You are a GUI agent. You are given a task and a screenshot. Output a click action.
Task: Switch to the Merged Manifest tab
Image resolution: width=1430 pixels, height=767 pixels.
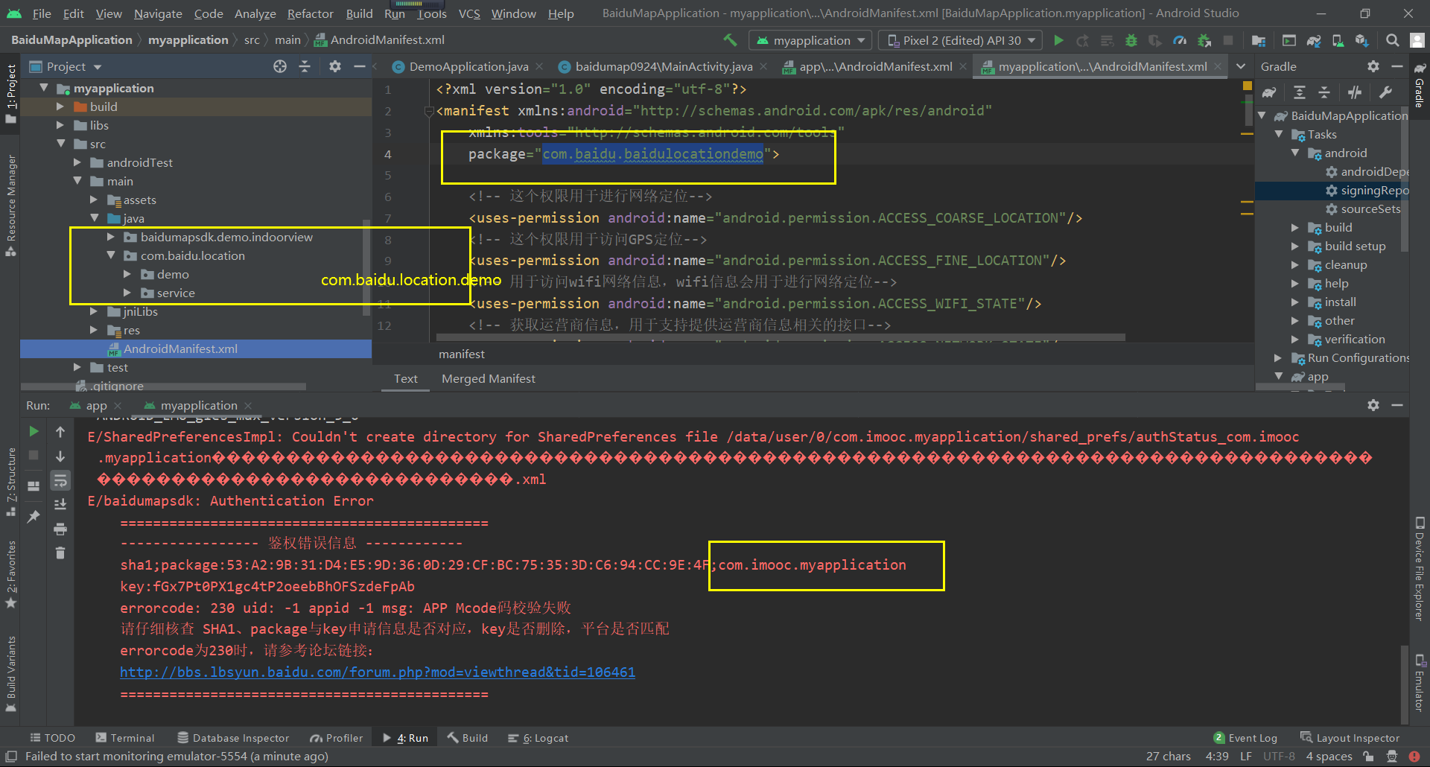click(488, 378)
